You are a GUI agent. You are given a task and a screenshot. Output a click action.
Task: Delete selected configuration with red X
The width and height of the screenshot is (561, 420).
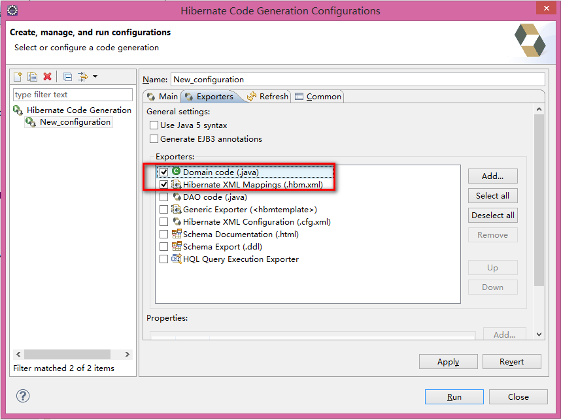[47, 76]
